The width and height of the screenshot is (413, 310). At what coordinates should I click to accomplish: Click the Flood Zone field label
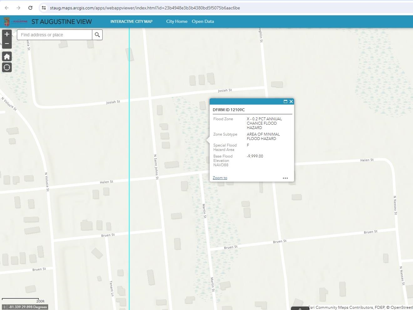tap(223, 119)
